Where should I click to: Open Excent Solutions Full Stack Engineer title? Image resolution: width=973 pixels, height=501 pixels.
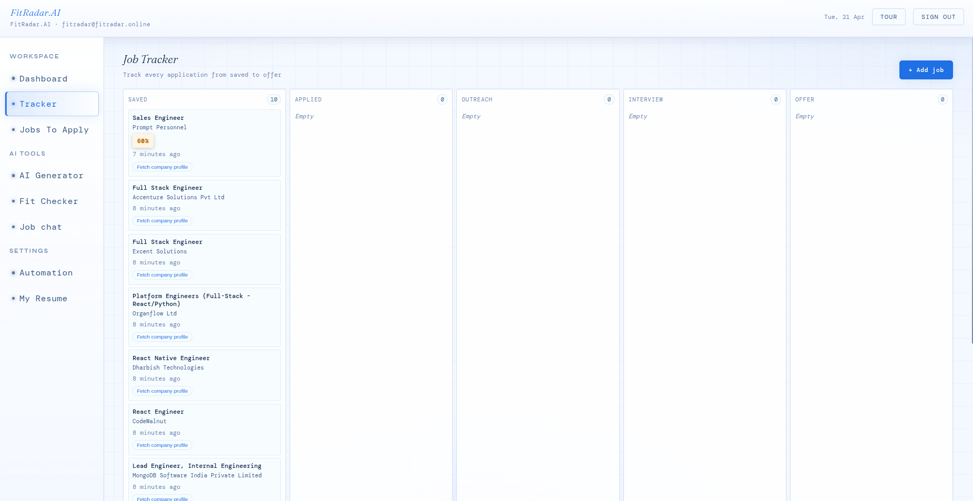[x=167, y=242]
